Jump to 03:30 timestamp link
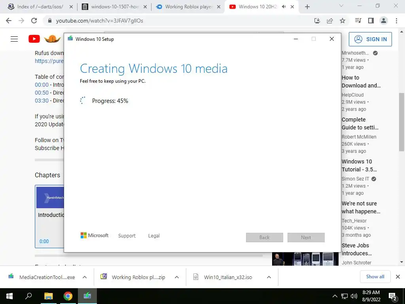The width and height of the screenshot is (405, 304). [x=42, y=101]
